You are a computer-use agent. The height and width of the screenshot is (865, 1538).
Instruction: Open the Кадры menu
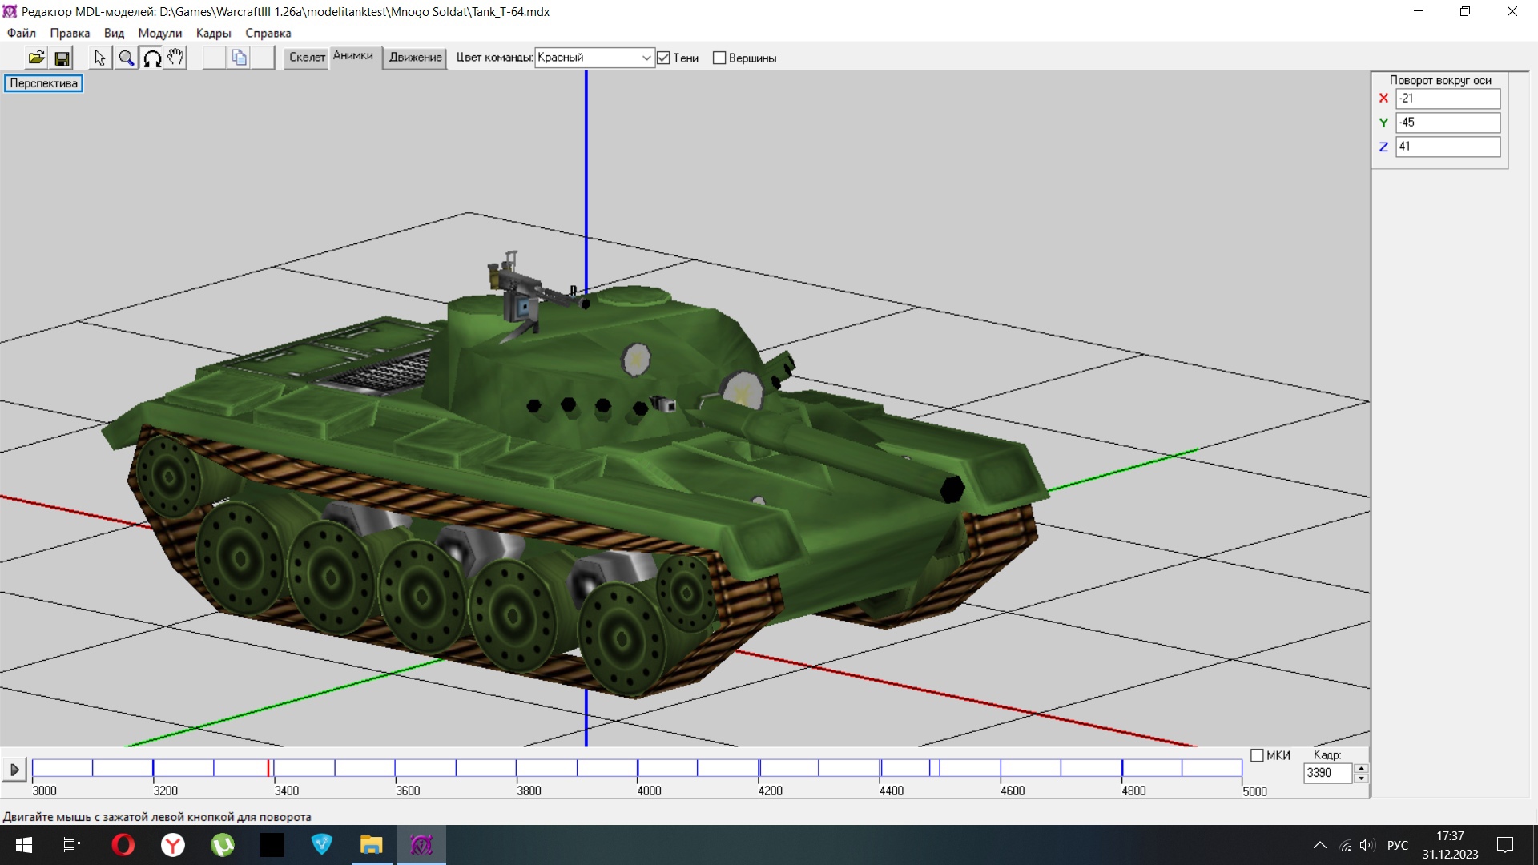click(213, 33)
